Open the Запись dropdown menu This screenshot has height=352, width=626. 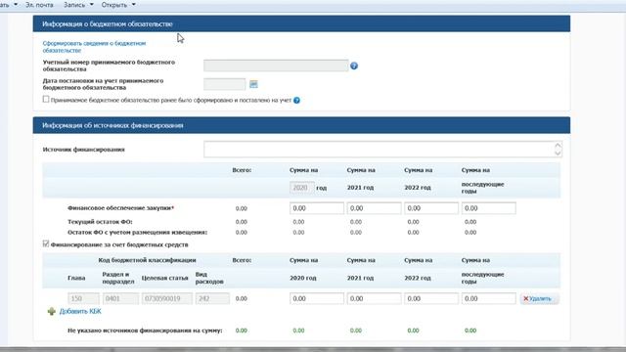point(78,5)
